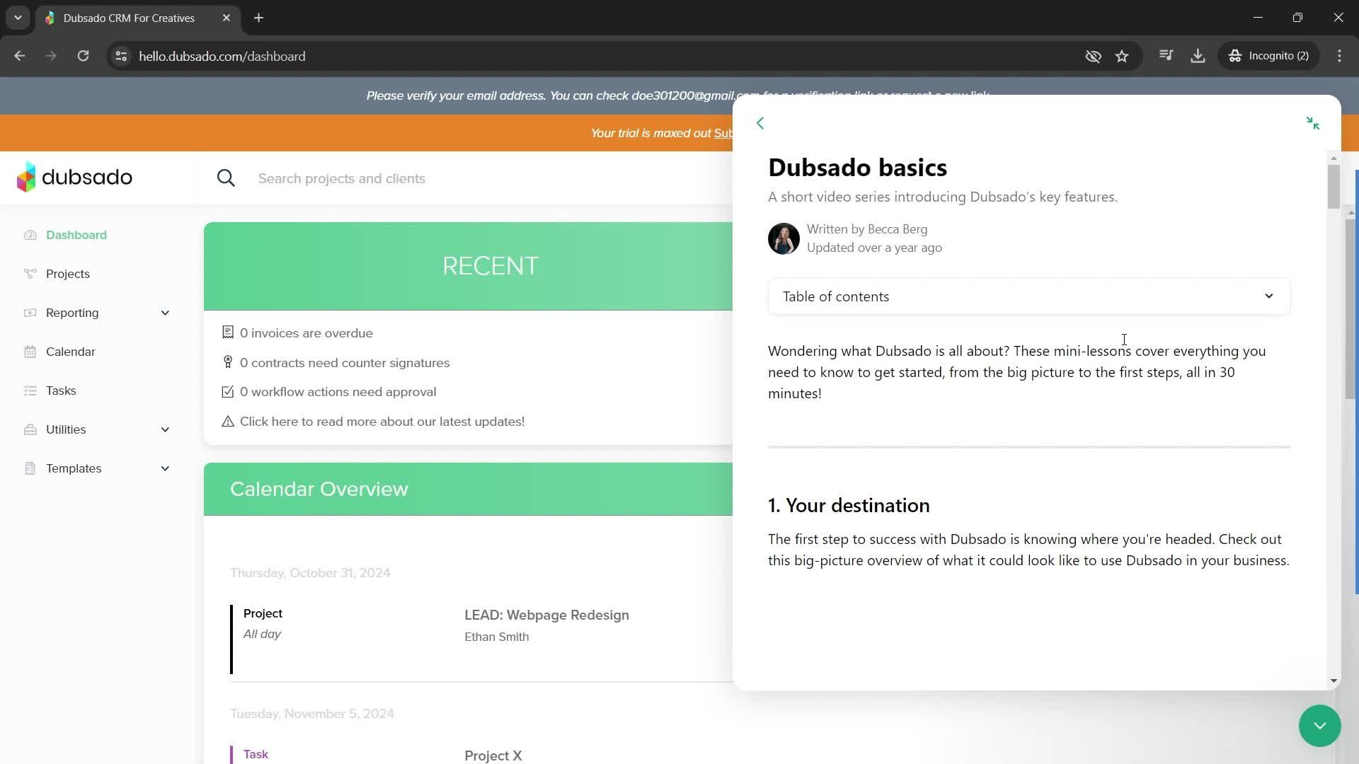Click Thursday, October 31, 2024 date
The image size is (1359, 764).
pos(310,573)
